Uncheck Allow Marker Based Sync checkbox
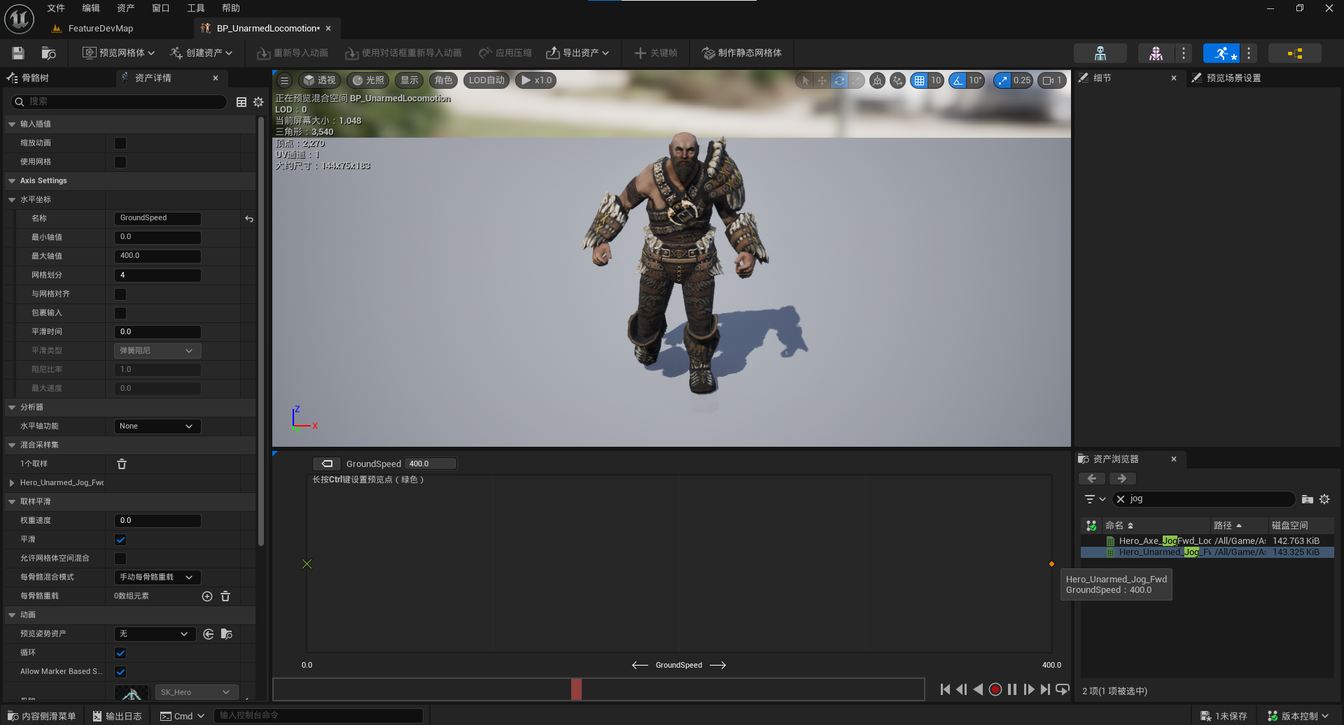Image resolution: width=1344 pixels, height=725 pixels. (120, 672)
